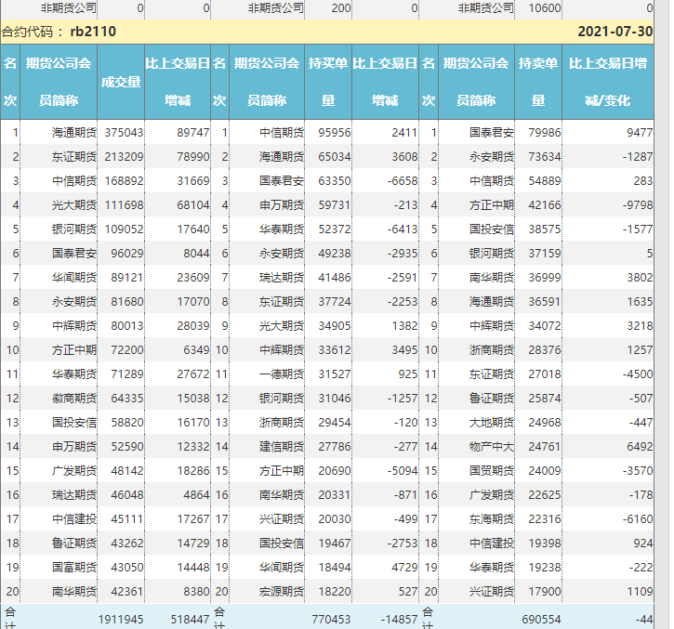The image size is (674, 629).
Task: Click long change -6658
Action: 403,181
